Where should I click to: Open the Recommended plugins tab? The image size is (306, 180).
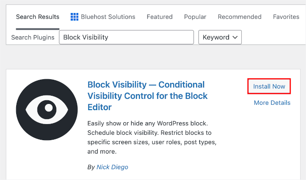click(239, 17)
